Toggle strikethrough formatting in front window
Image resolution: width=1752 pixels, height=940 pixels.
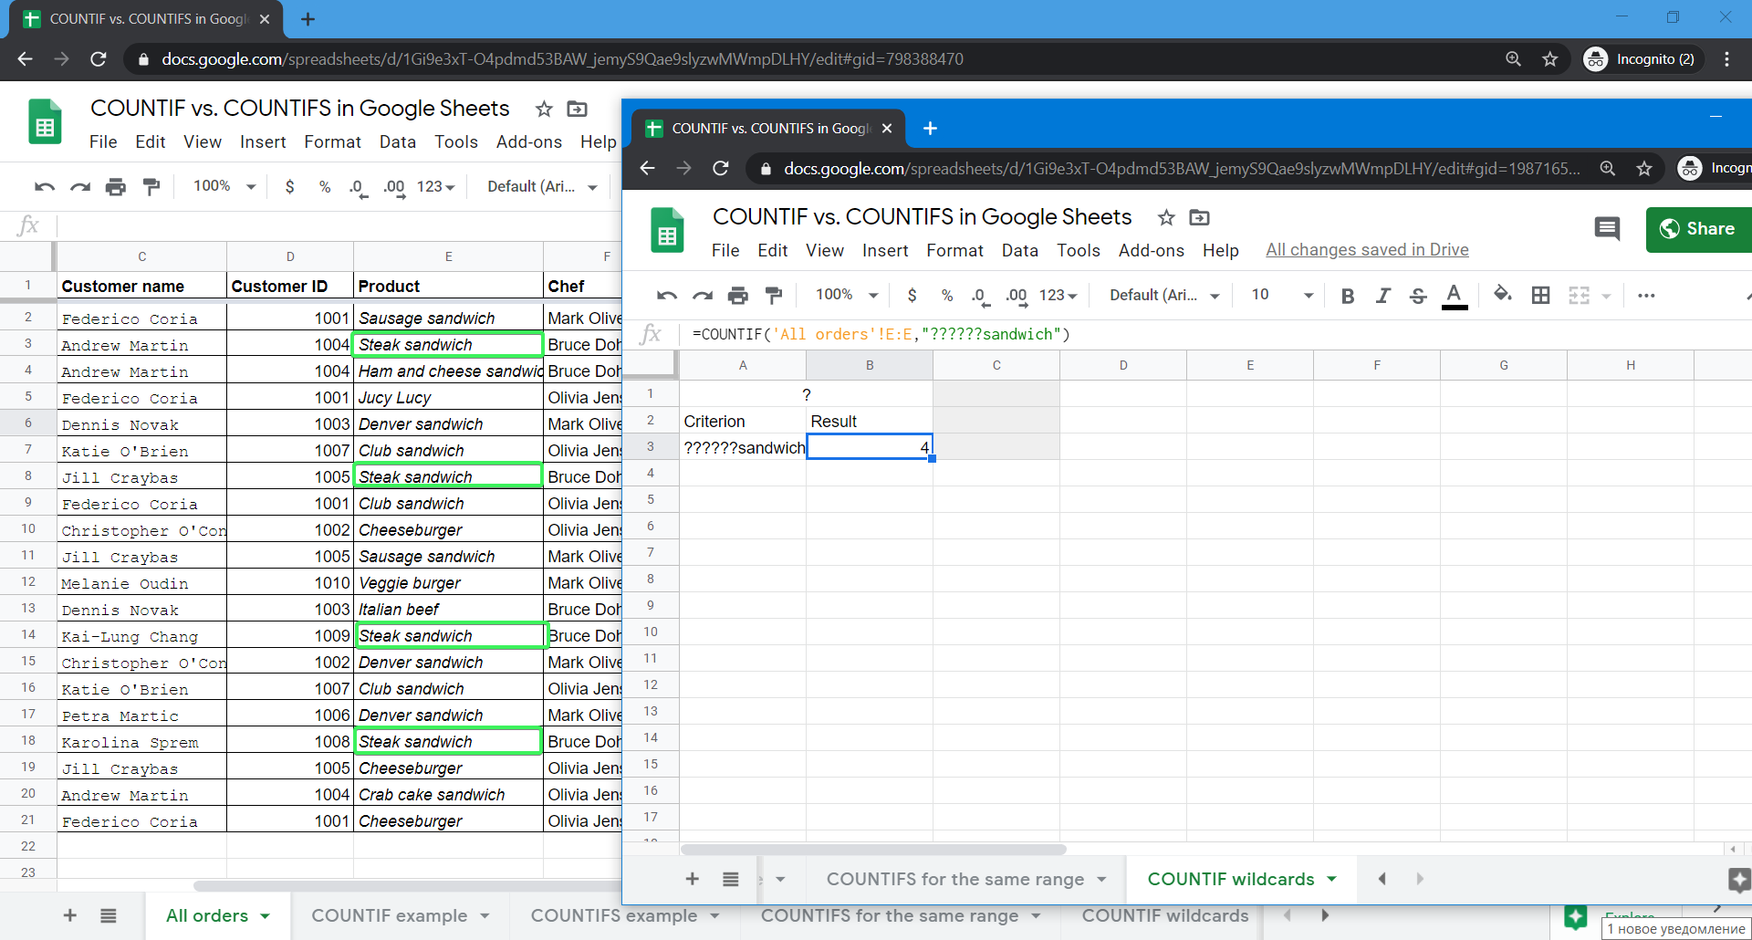click(x=1418, y=295)
